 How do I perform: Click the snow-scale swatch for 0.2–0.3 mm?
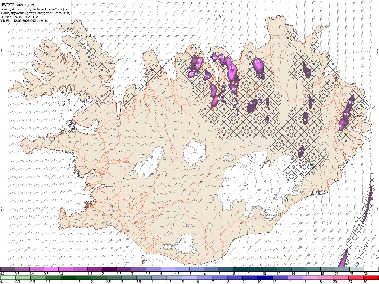7,269
